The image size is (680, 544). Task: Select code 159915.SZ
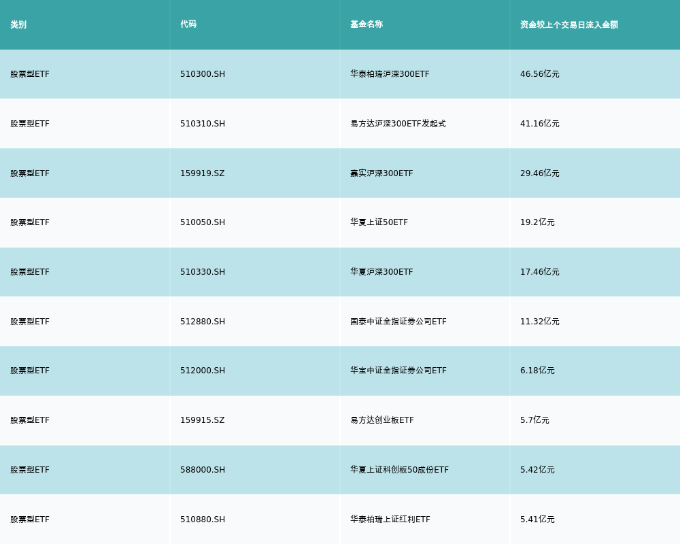click(x=203, y=420)
